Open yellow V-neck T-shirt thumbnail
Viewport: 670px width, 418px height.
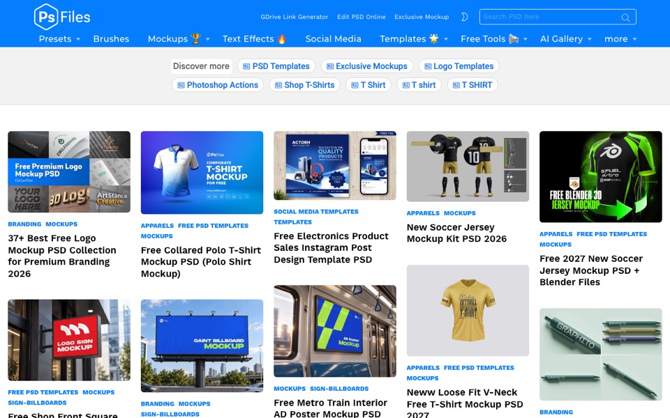(468, 311)
